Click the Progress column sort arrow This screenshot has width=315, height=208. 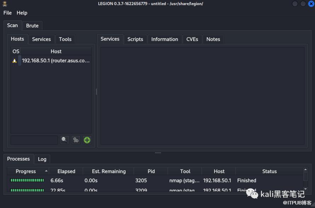(46, 171)
